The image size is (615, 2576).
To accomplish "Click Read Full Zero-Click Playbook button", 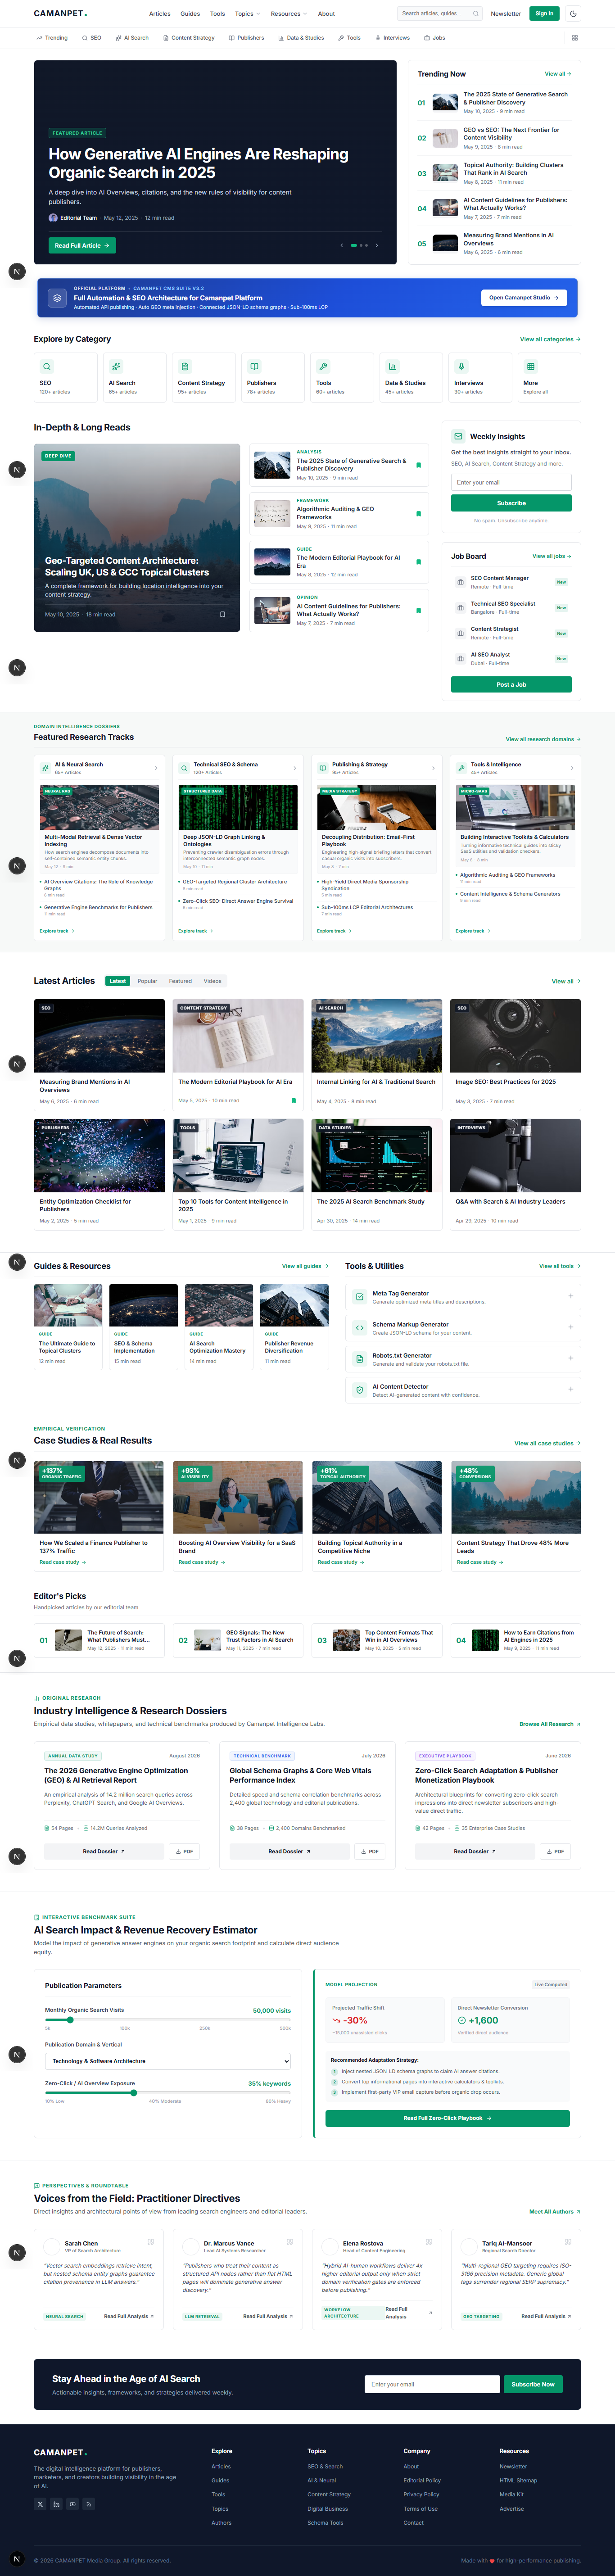I will (x=447, y=2118).
